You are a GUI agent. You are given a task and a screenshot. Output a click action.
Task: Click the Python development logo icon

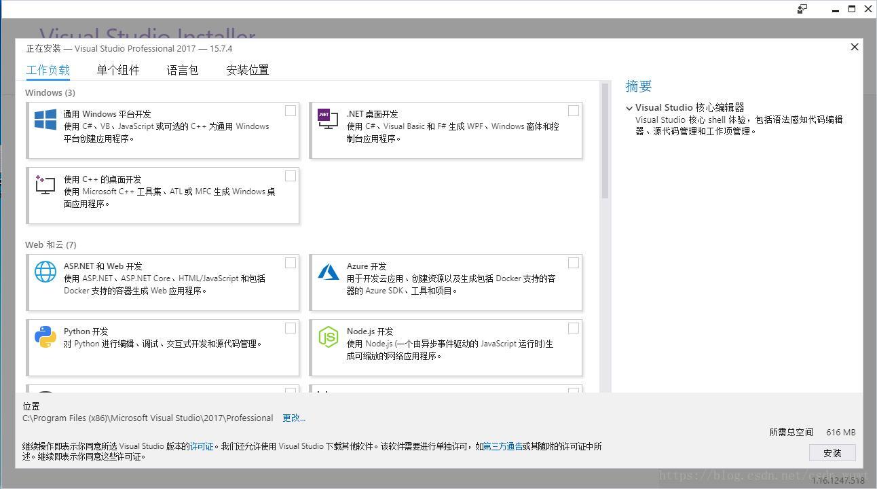(45, 337)
